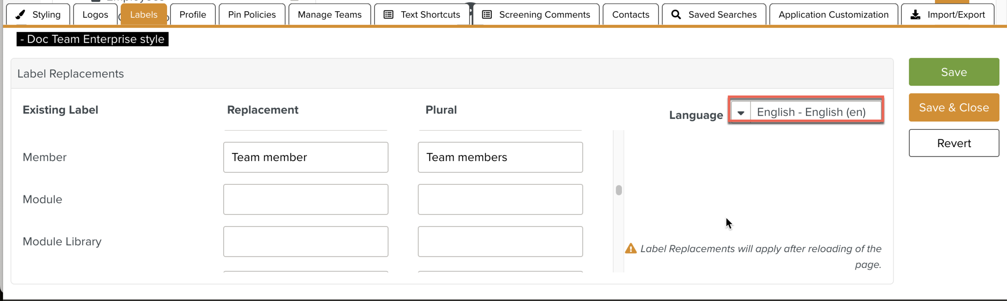
Task: Click the Revert button
Action: (x=953, y=143)
